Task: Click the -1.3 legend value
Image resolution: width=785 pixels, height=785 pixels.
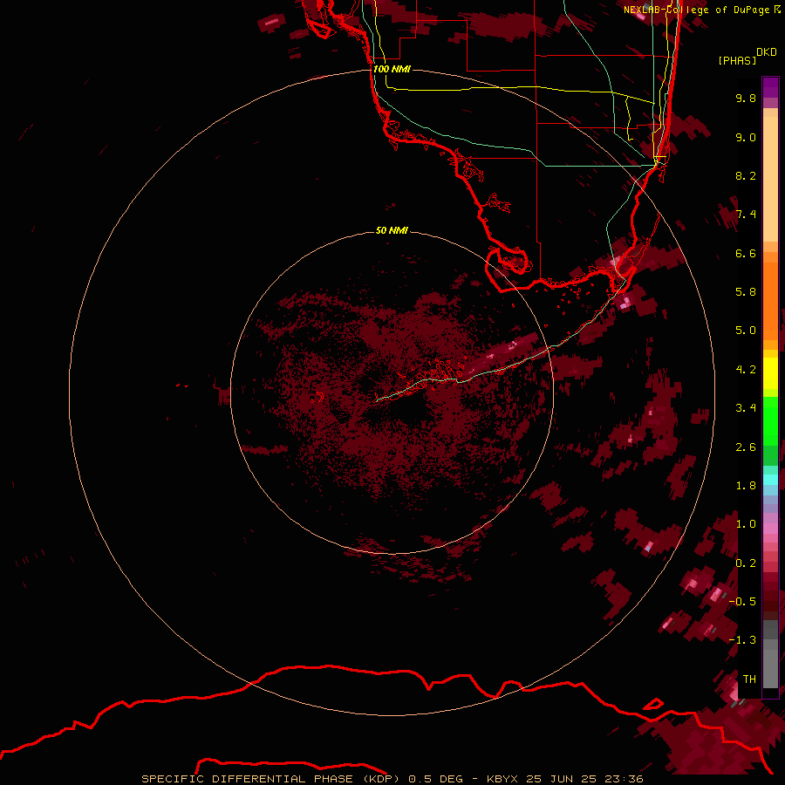Action: click(742, 640)
